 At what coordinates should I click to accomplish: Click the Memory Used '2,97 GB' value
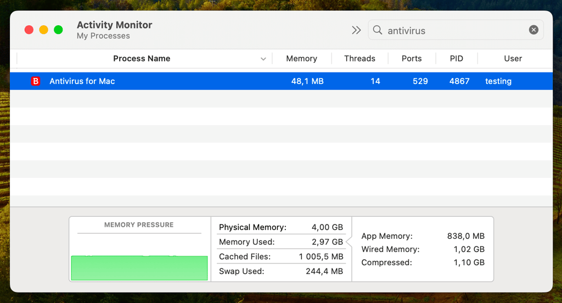[327, 242]
